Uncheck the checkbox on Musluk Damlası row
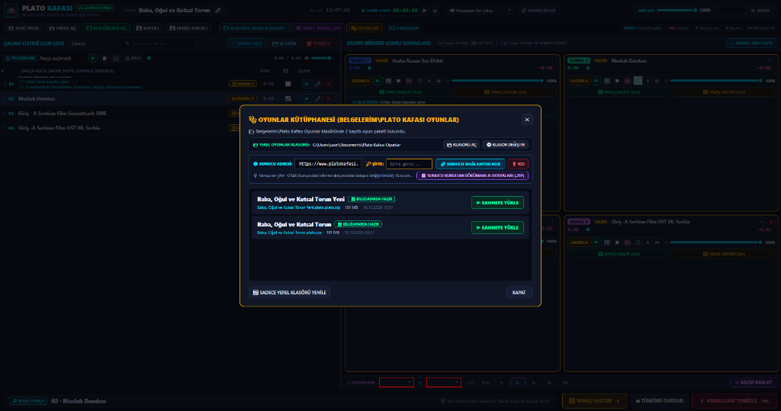The width and height of the screenshot is (781, 411). (288, 98)
